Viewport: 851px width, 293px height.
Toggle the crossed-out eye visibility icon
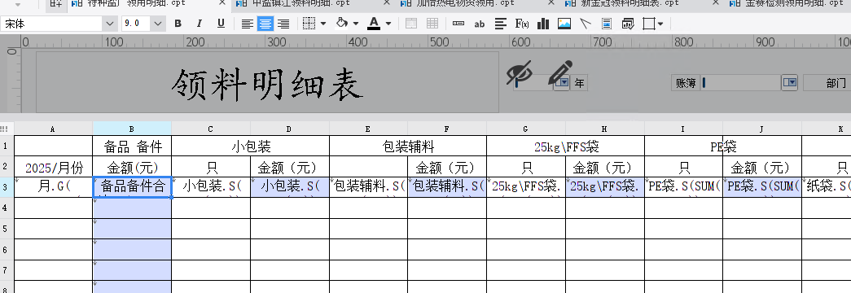point(520,72)
